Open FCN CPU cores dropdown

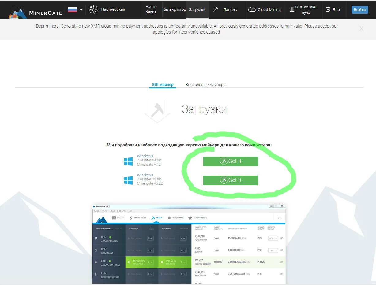tap(150, 274)
